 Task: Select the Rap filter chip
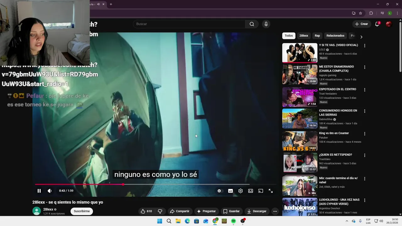click(317, 36)
